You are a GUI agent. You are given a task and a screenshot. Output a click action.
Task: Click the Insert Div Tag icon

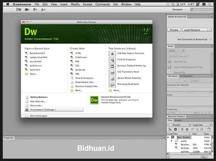click(x=170, y=62)
